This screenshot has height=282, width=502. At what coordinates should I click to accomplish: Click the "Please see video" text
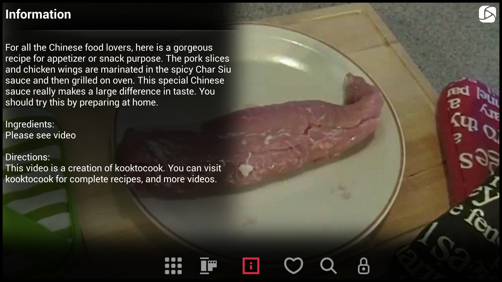pyautogui.click(x=41, y=135)
